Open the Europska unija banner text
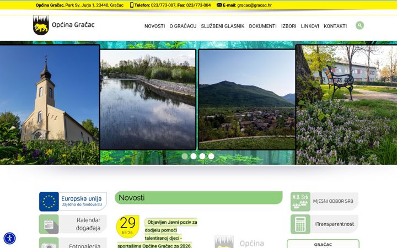This screenshot has height=248, width=397. [x=82, y=201]
